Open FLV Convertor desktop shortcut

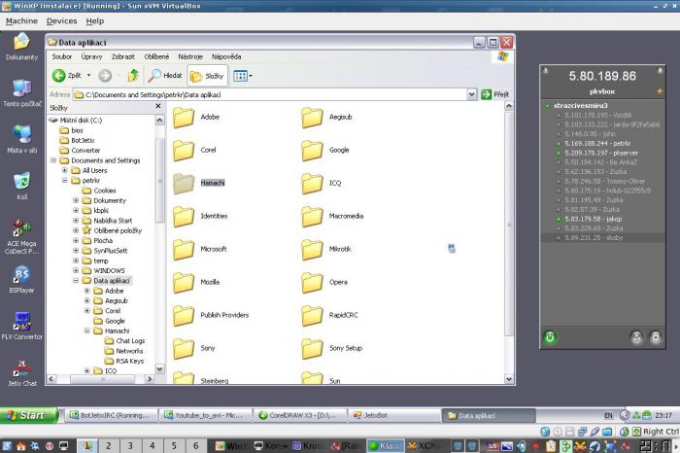21,327
